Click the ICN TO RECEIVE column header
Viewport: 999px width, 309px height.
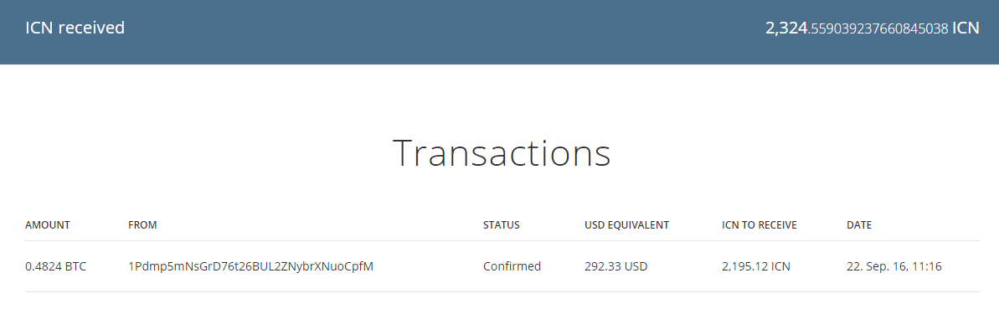(x=760, y=225)
